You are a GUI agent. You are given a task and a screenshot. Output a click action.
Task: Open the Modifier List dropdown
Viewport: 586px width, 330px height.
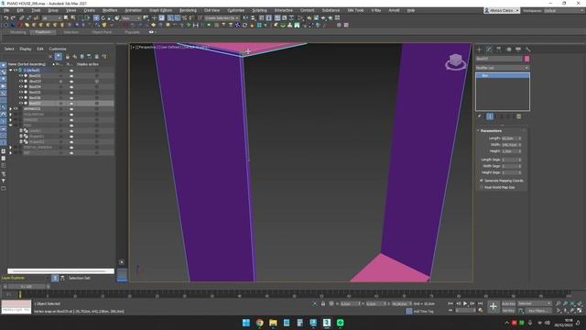tap(503, 68)
